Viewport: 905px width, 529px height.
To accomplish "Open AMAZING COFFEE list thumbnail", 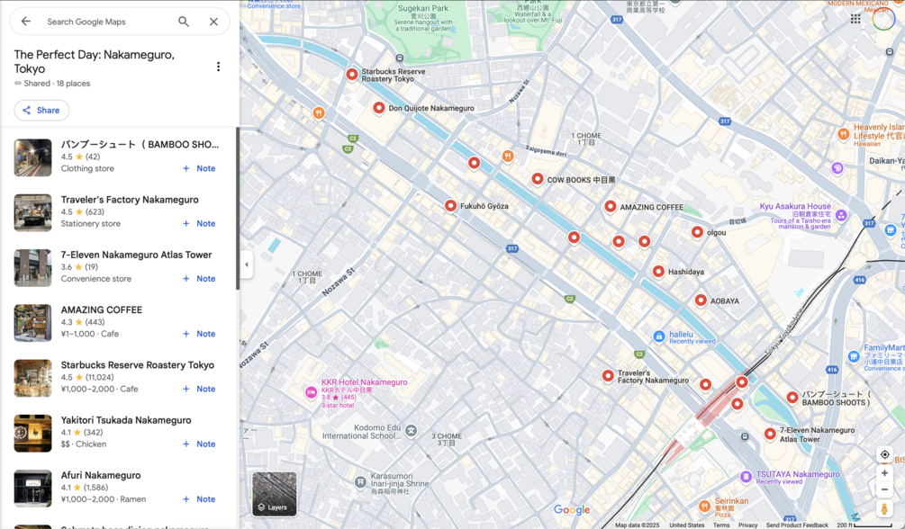I will click(x=33, y=323).
